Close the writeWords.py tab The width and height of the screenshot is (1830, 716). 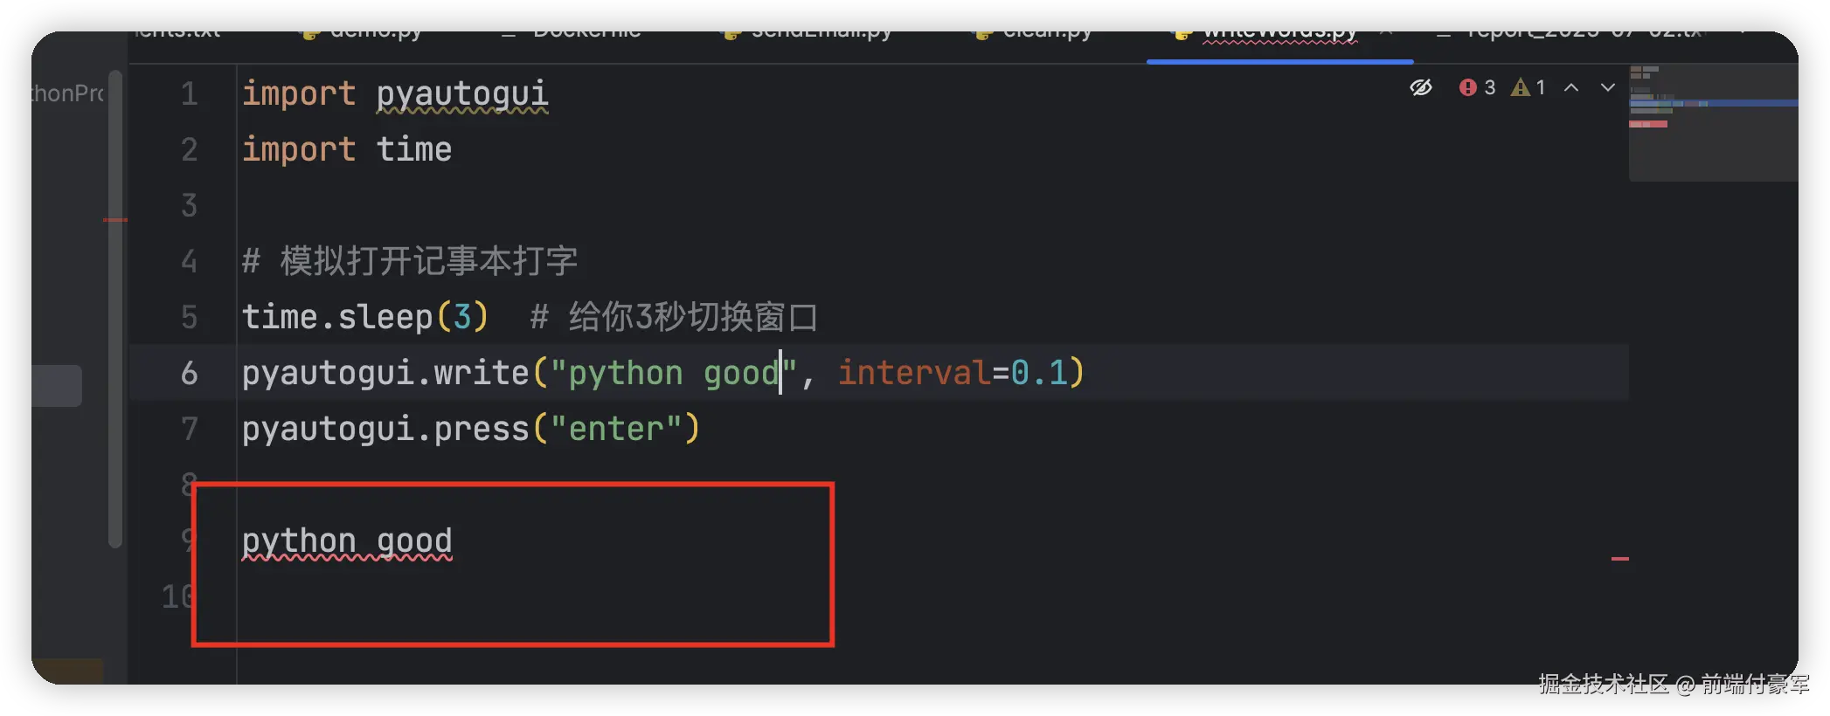coord(1386,36)
